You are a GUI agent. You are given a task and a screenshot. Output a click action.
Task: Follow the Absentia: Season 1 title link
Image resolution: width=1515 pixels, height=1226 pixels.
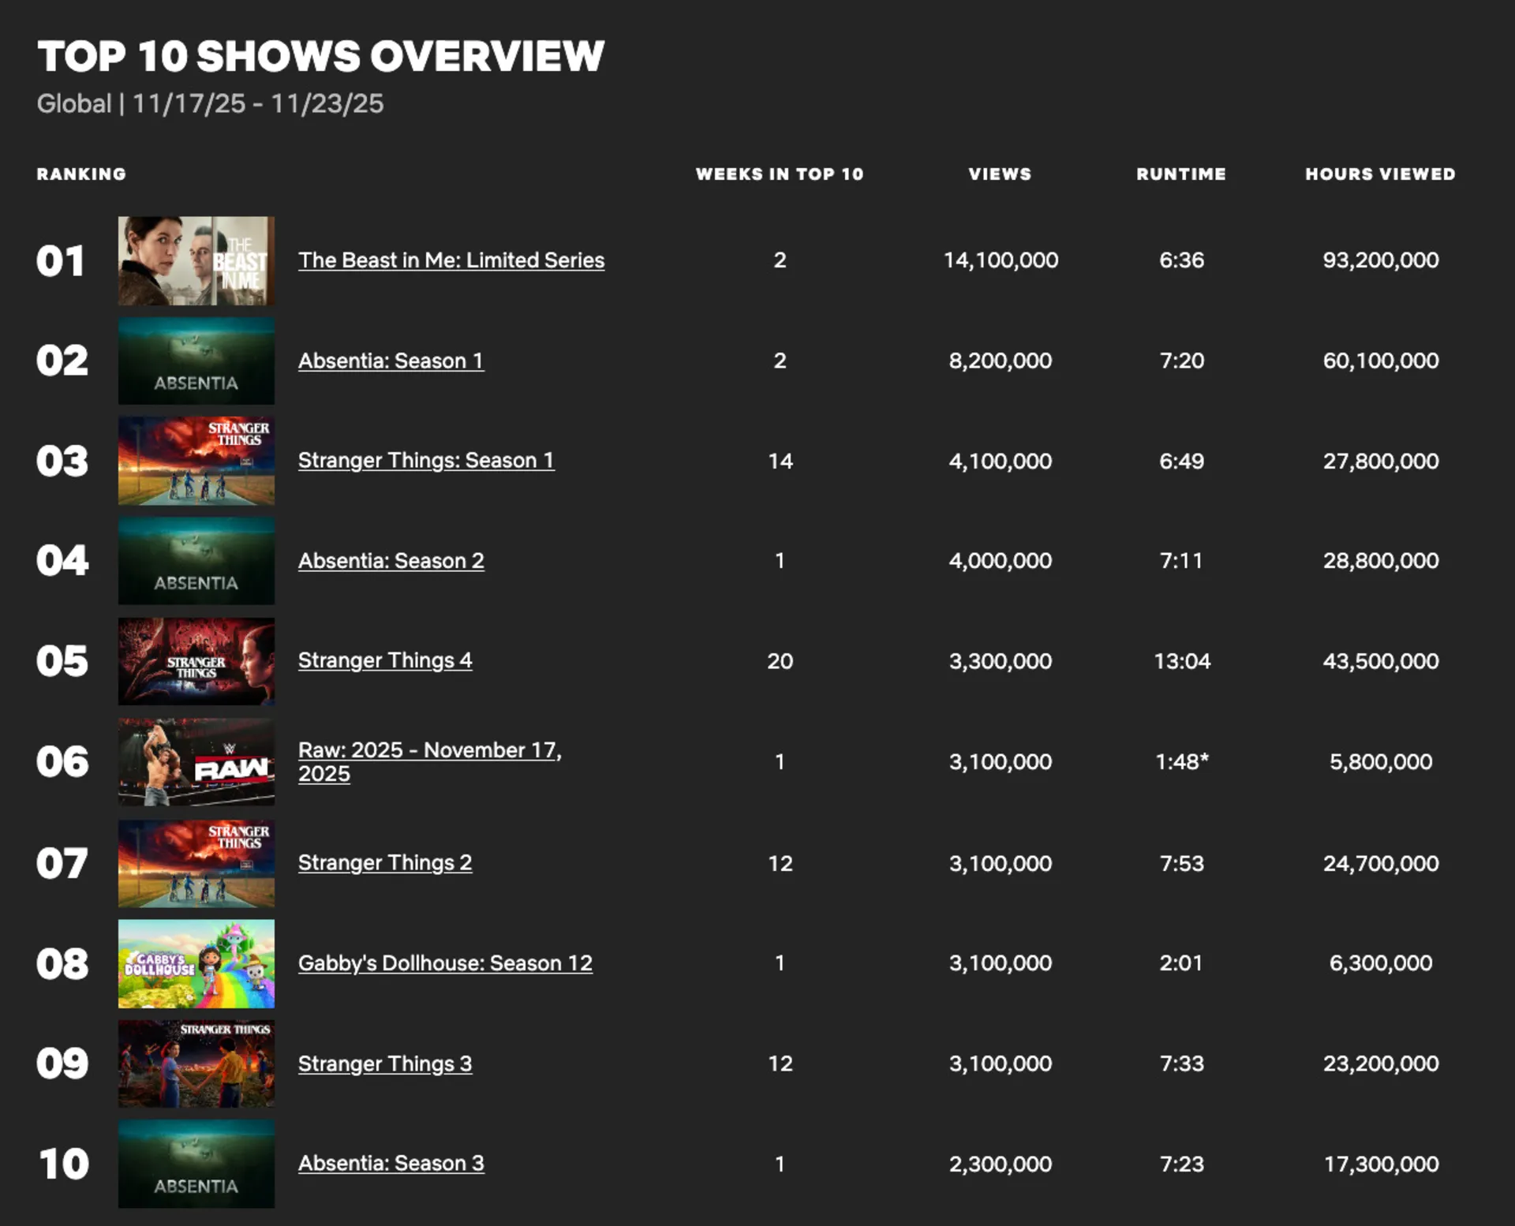tap(391, 361)
